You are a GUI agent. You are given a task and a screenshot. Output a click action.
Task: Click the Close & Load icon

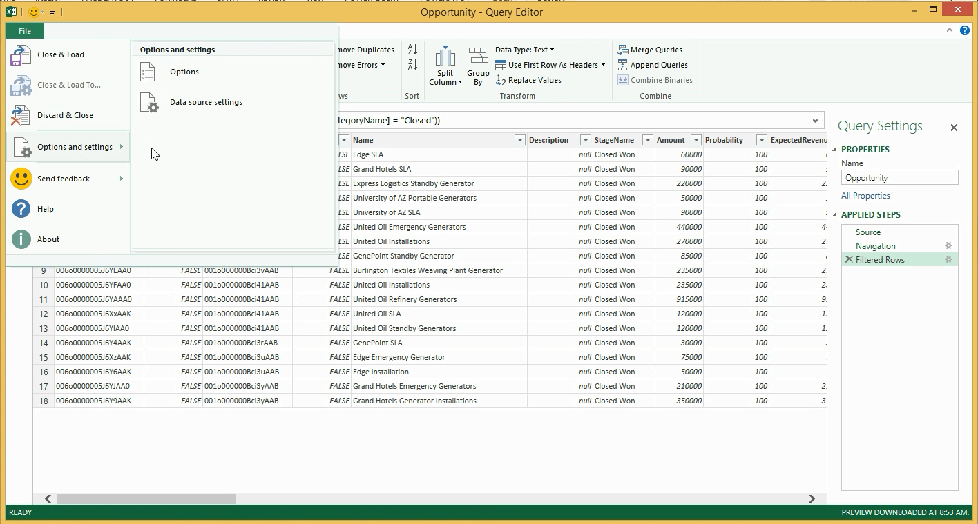(21, 55)
